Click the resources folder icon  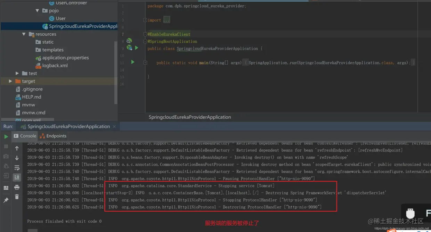pyautogui.click(x=31, y=34)
